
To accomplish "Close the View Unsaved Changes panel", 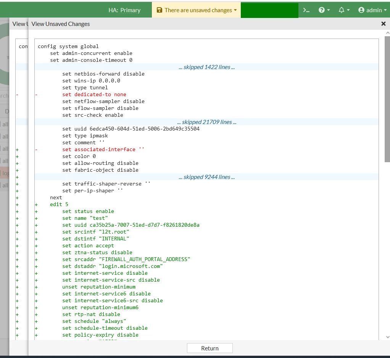I will (x=383, y=24).
